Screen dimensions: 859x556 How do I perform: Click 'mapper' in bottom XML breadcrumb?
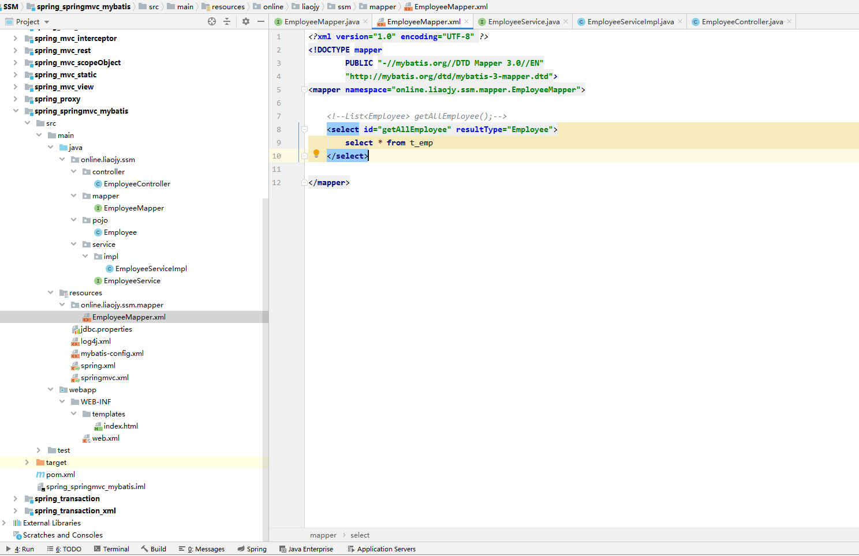pos(323,535)
